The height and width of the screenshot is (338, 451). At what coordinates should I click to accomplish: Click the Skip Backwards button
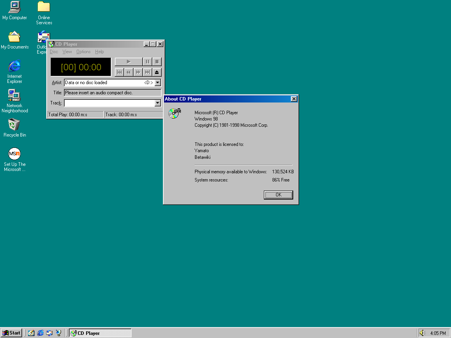tap(128, 72)
